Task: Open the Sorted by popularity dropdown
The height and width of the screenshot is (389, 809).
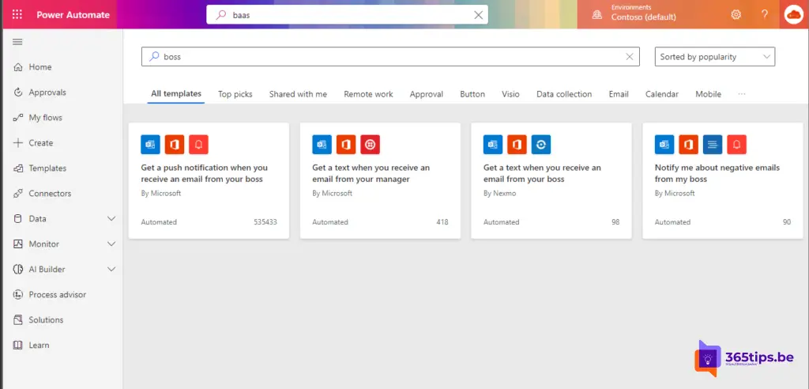Action: pyautogui.click(x=715, y=57)
